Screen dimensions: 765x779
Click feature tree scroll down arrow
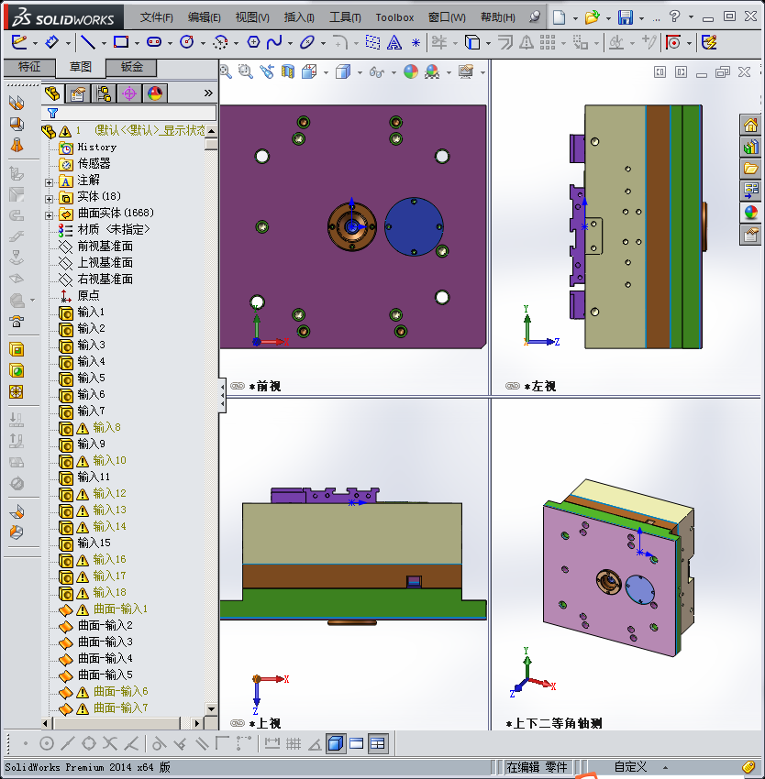pos(211,709)
